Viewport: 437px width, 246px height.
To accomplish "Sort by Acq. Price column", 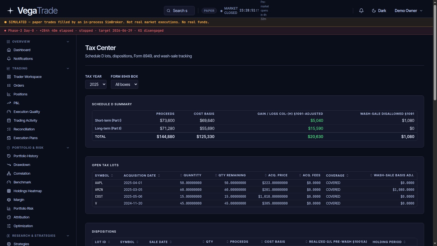I will [276, 175].
